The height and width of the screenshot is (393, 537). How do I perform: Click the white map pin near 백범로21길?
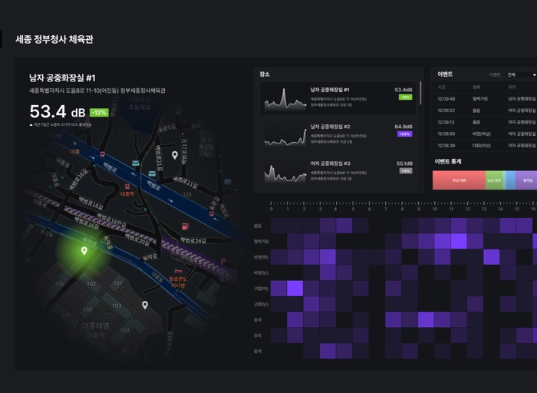coord(175,155)
